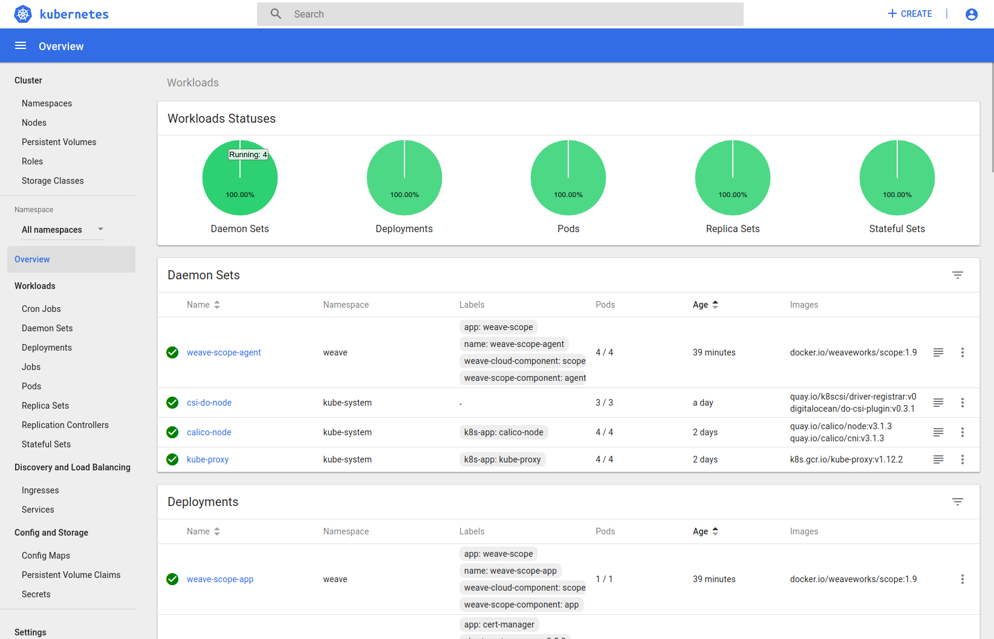This screenshot has width=994, height=639.
Task: Open the weave-scope-app deployment link
Action: [220, 579]
